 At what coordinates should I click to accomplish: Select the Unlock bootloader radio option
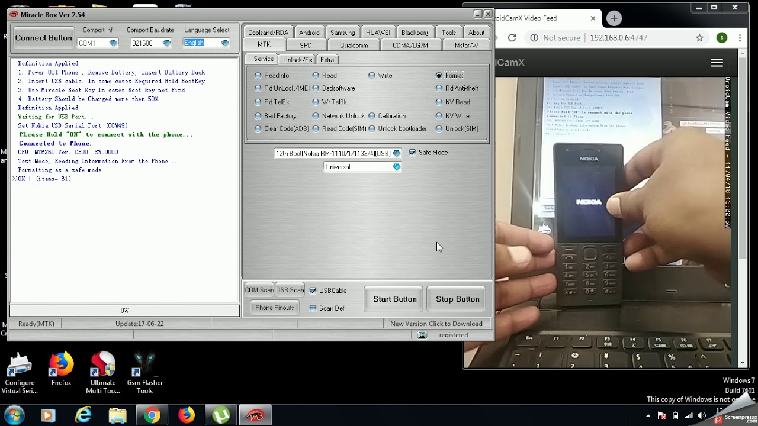point(397,128)
